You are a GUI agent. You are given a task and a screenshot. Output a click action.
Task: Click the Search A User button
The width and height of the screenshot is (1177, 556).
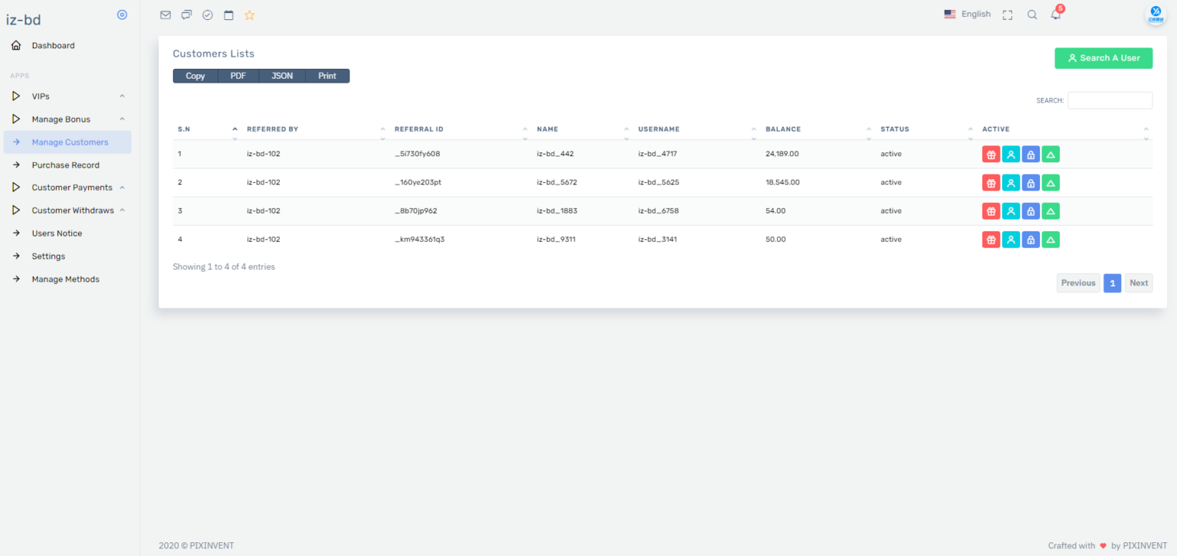(1103, 58)
